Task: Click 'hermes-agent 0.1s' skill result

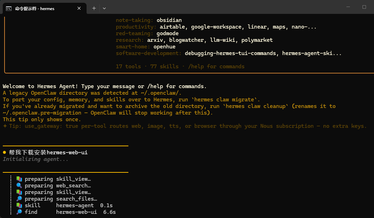Action: [x=84, y=205]
